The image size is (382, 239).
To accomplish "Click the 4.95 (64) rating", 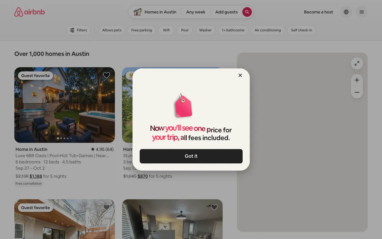I will coord(102,149).
